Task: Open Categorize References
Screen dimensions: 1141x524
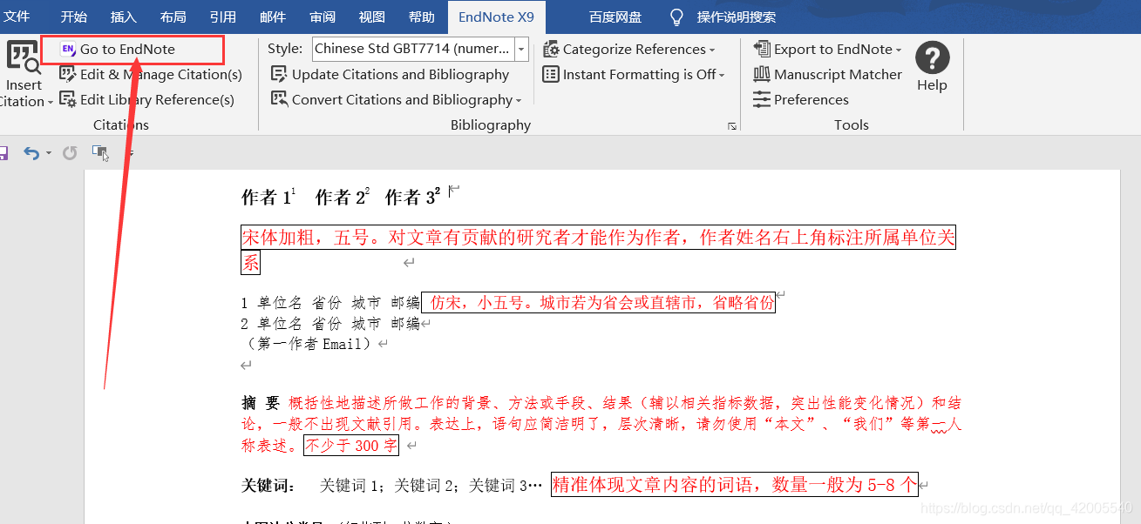Action: 630,49
